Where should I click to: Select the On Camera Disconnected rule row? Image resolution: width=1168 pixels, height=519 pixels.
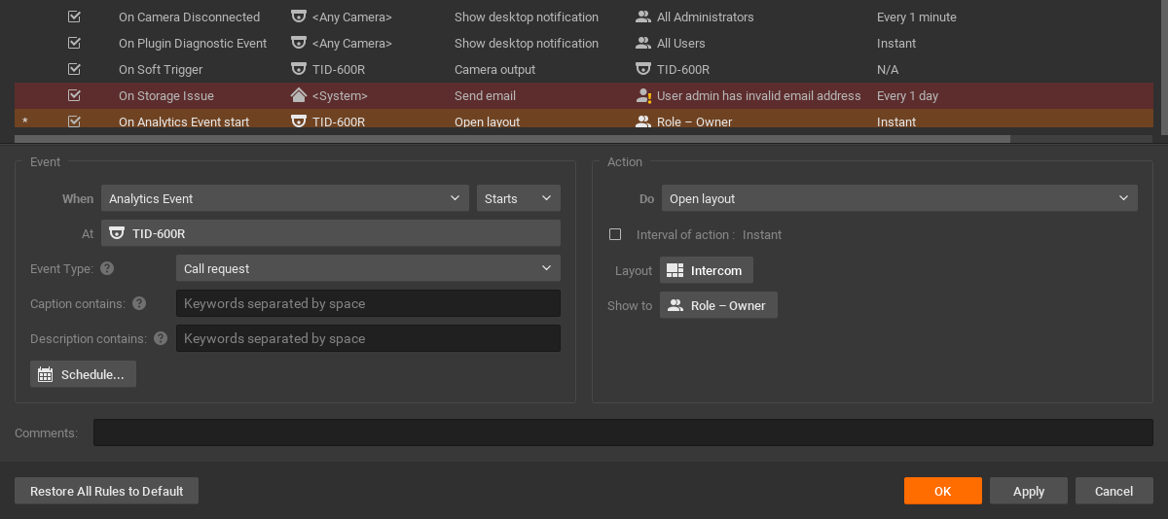click(x=584, y=17)
